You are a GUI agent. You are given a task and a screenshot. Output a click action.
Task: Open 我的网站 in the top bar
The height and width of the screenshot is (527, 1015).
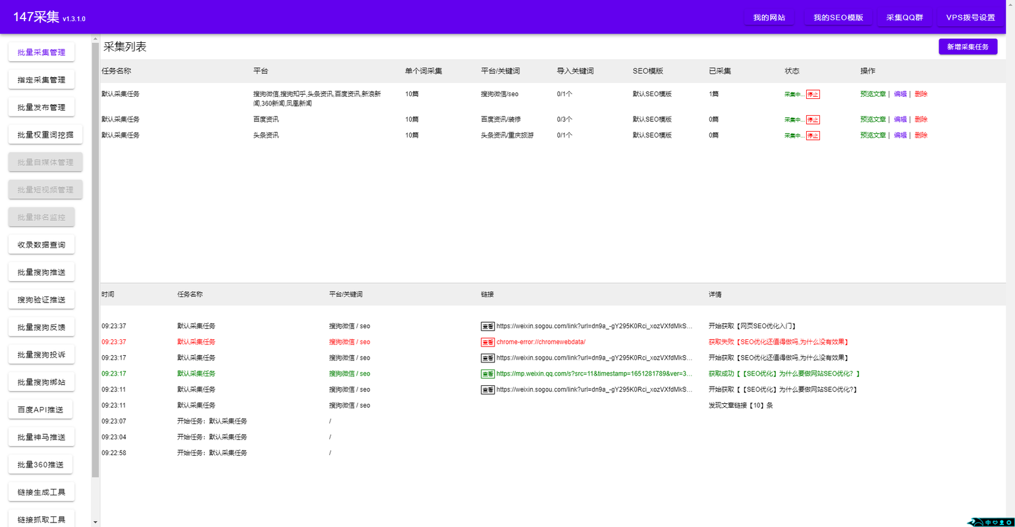point(769,18)
